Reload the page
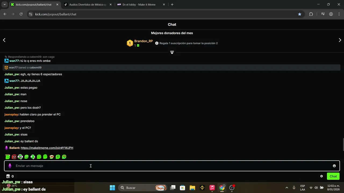The height and width of the screenshot is (193, 344). coord(21,14)
